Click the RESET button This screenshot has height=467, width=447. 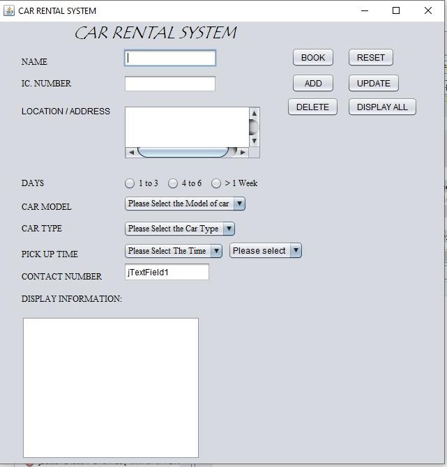(x=371, y=57)
